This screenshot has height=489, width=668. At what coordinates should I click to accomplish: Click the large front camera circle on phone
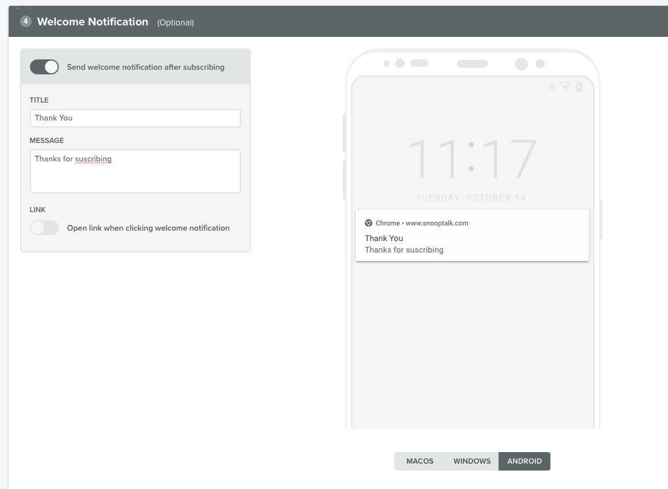[x=521, y=64]
